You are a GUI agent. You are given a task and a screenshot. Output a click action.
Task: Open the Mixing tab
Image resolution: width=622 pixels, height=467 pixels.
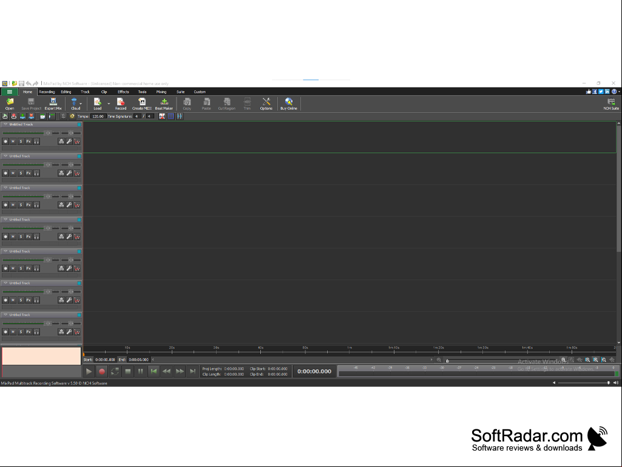pos(161,92)
